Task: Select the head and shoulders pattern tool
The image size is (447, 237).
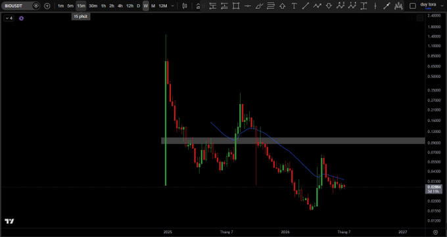Action: (x=399, y=6)
